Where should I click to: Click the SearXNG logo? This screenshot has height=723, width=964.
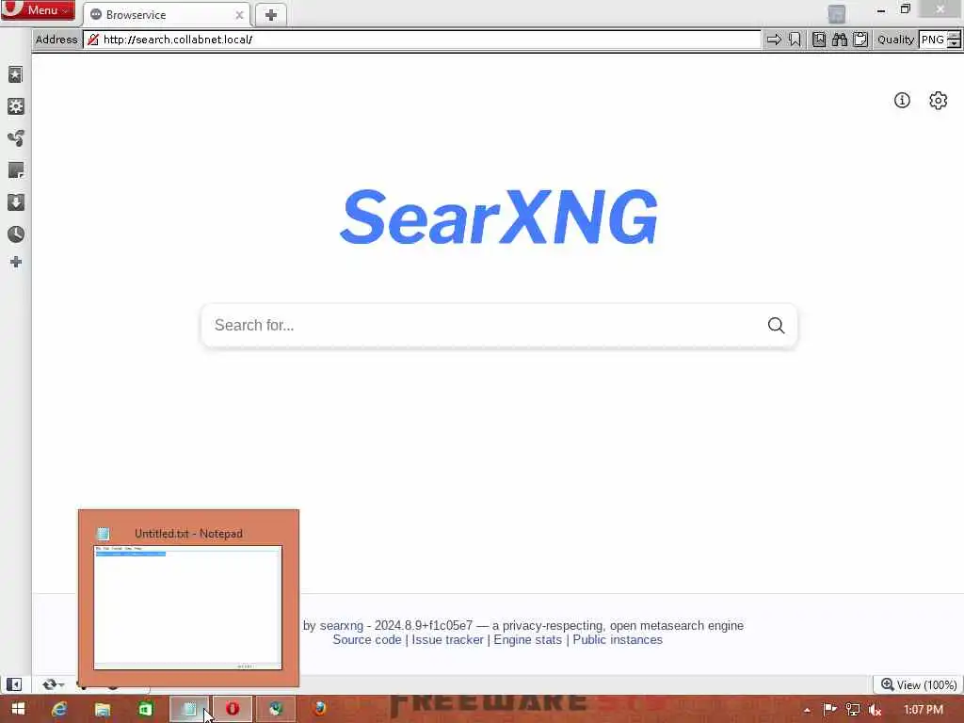click(x=499, y=217)
